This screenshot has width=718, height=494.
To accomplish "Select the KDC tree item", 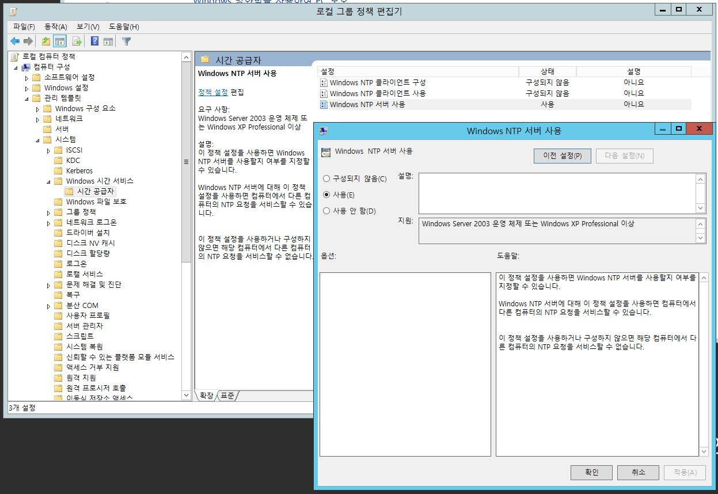I will (x=73, y=161).
